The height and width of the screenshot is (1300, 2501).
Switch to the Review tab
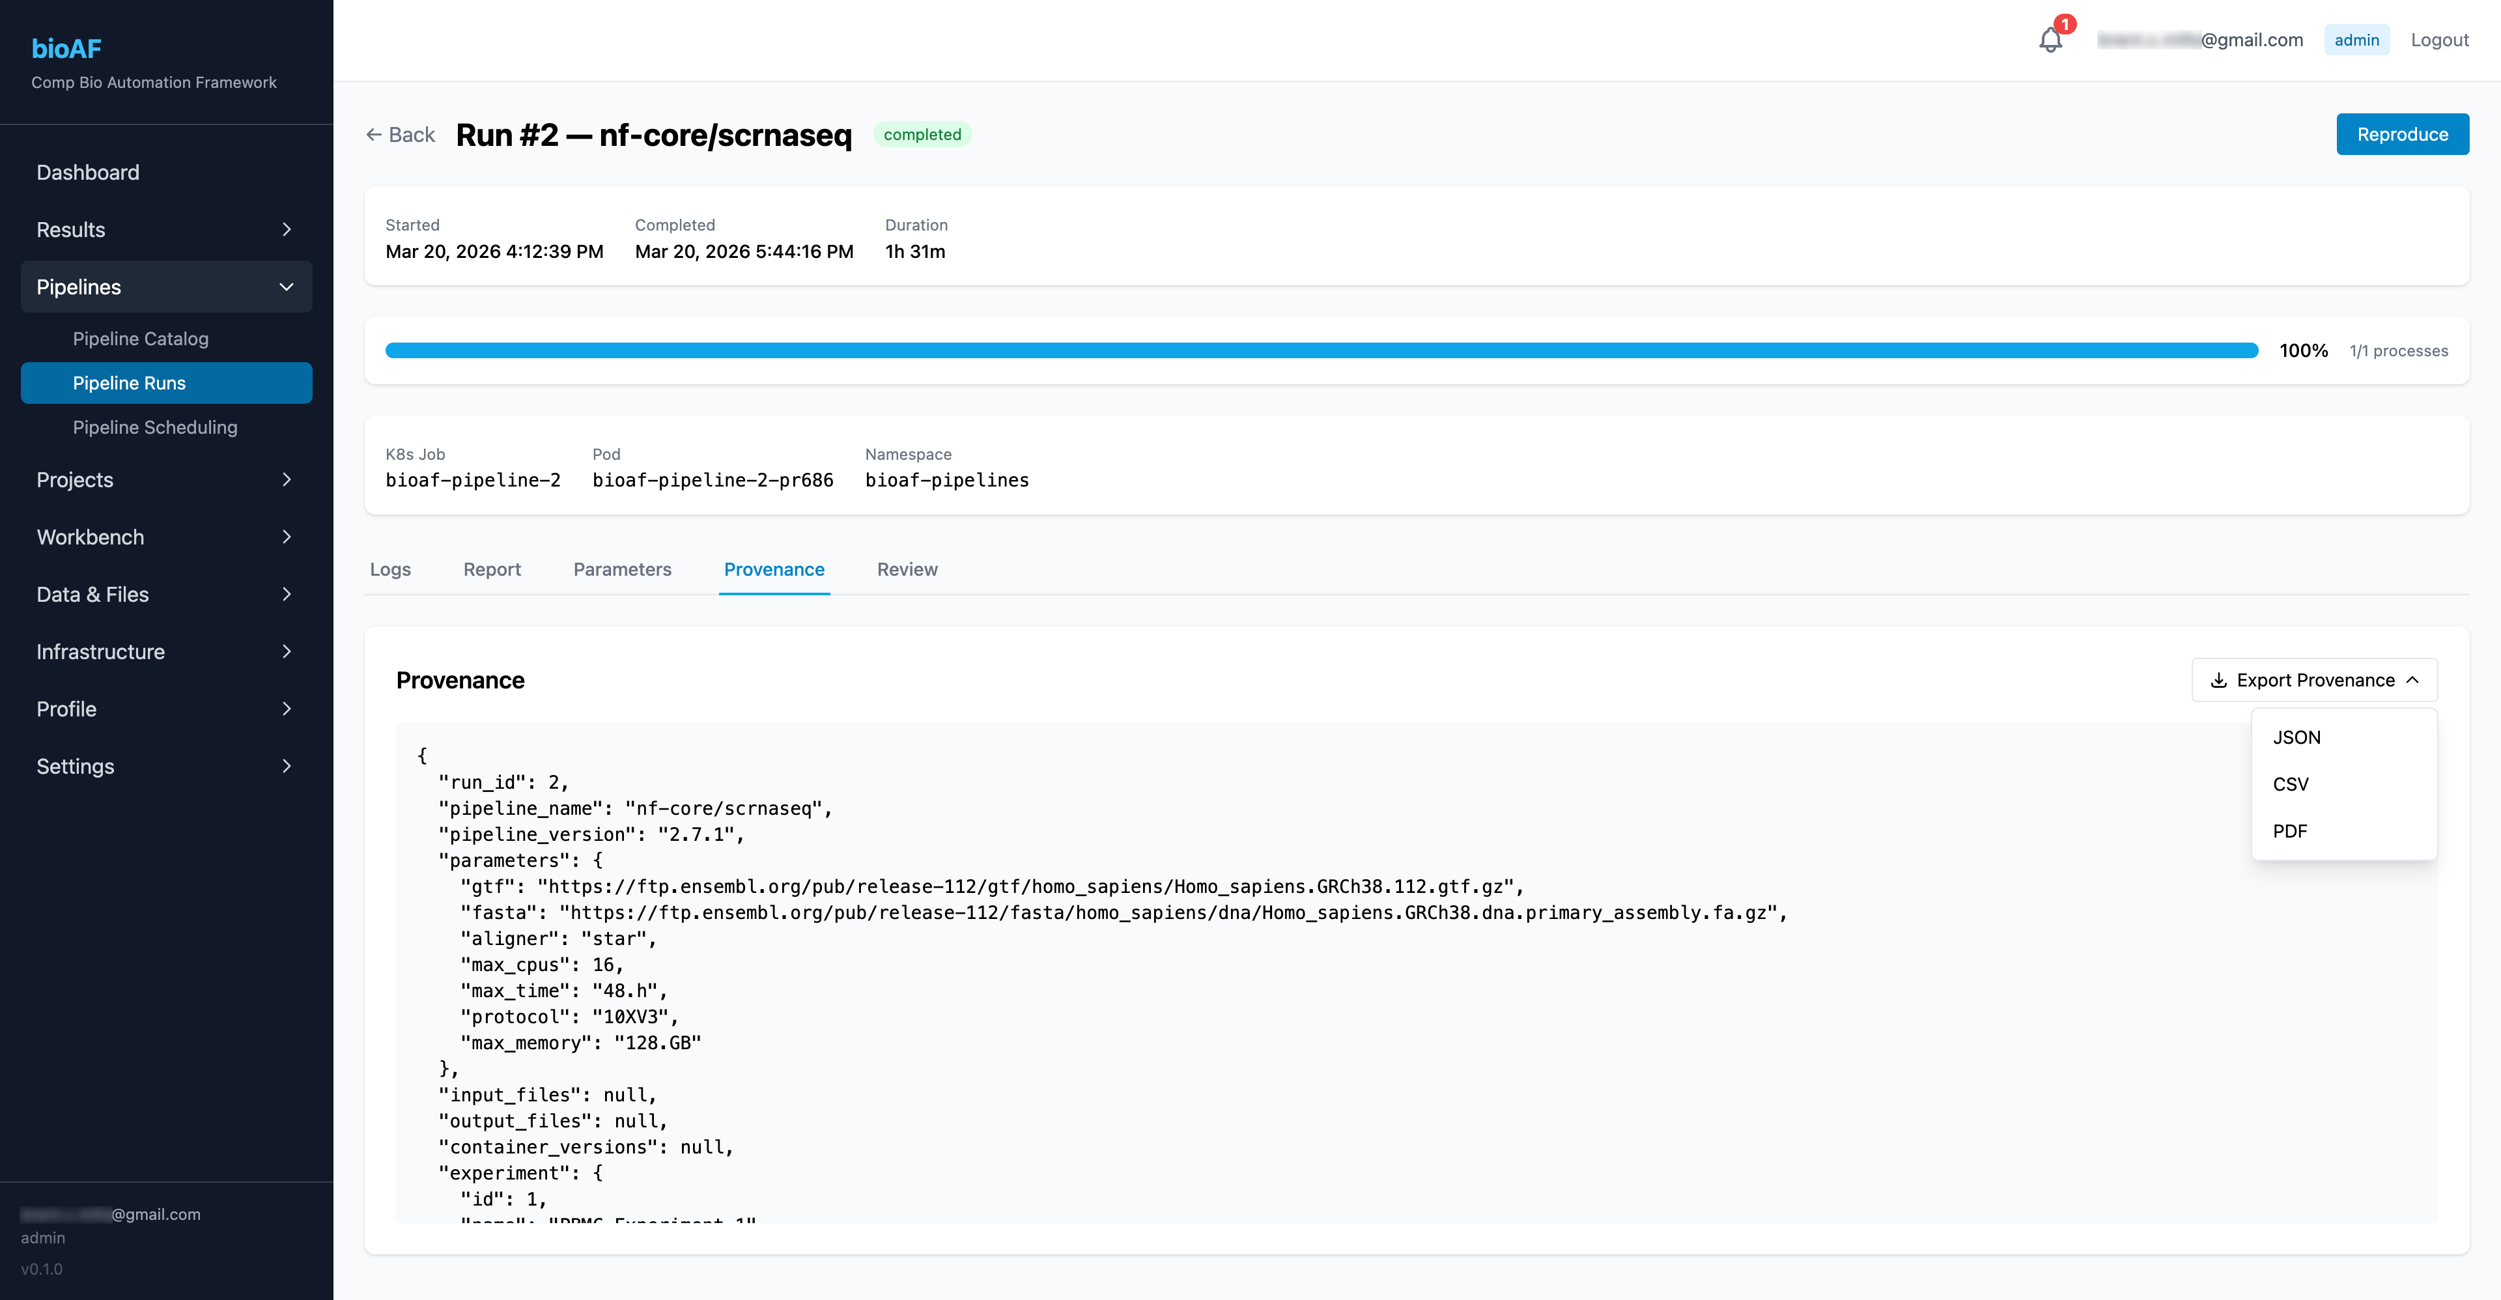(x=907, y=570)
